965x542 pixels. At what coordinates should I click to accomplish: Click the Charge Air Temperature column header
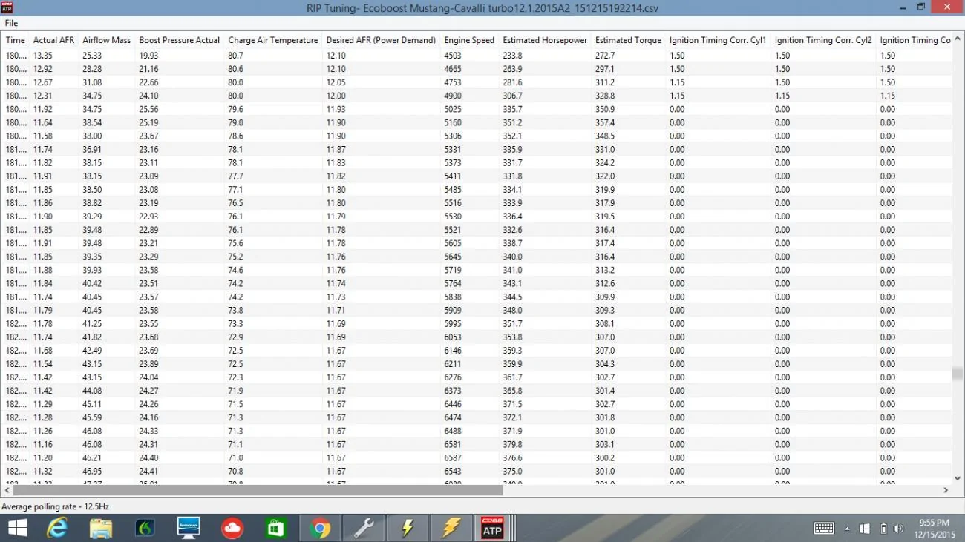[273, 40]
